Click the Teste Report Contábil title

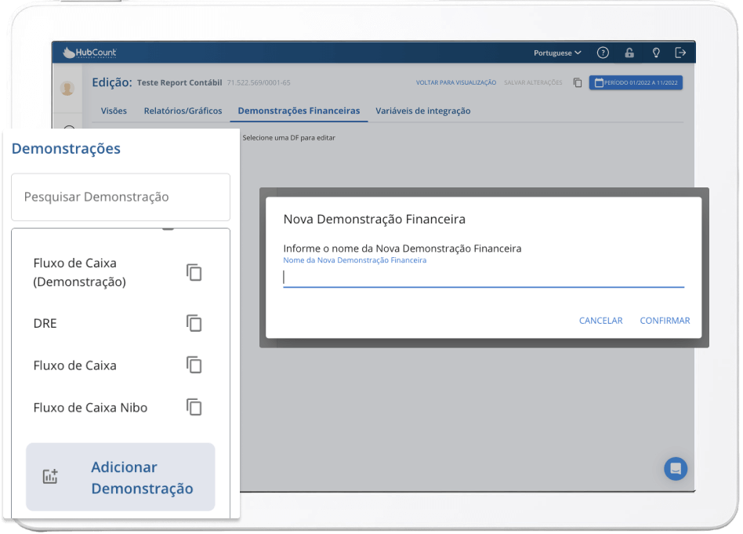tap(179, 82)
